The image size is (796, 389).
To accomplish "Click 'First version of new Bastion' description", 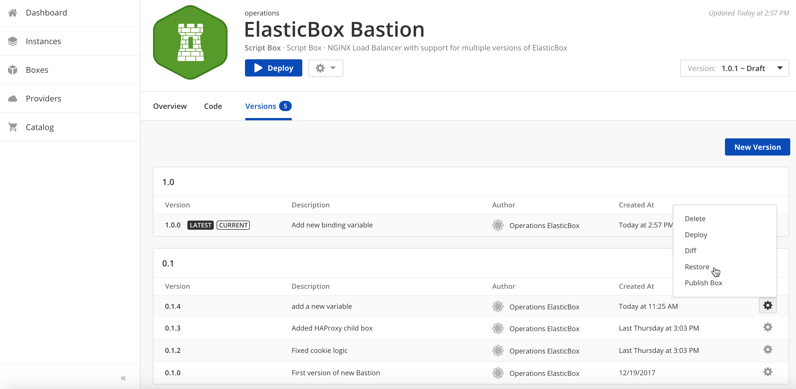I will 336,373.
